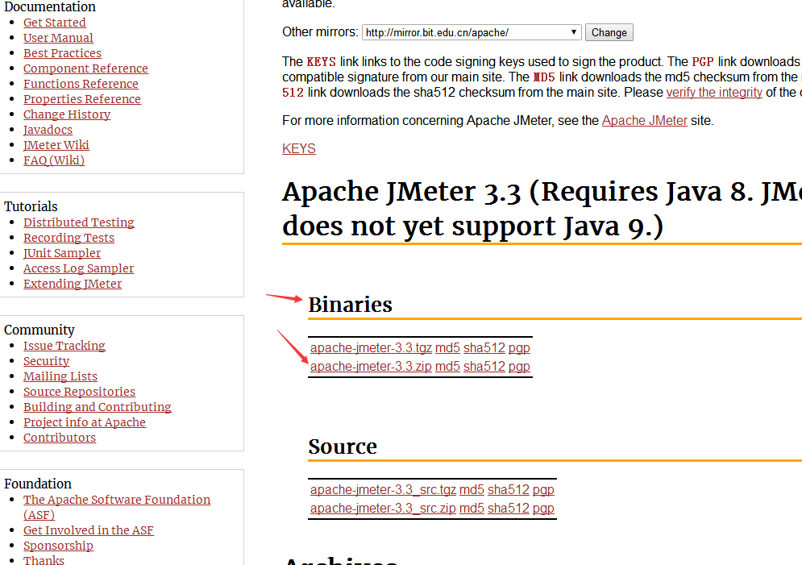Screen dimensions: 802x565
Task: Click the Binaries section heading
Action: click(x=351, y=305)
